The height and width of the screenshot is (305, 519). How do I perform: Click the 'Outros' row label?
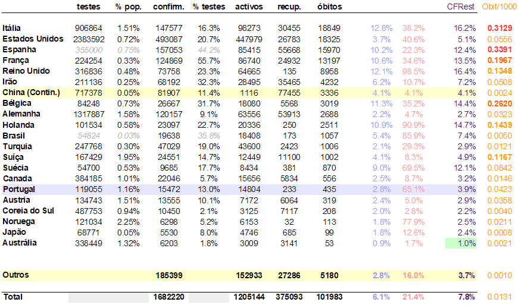click(x=15, y=275)
